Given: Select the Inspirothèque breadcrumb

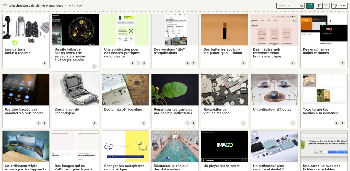Looking at the screenshot, I should pyautogui.click(x=75, y=6).
